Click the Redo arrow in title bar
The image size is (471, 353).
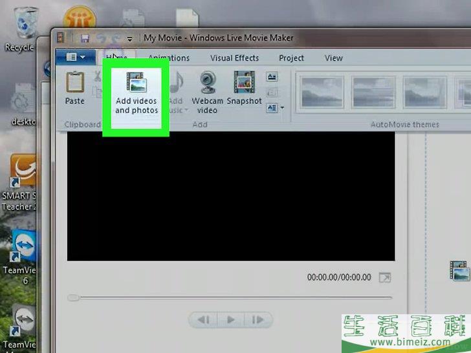(x=116, y=38)
